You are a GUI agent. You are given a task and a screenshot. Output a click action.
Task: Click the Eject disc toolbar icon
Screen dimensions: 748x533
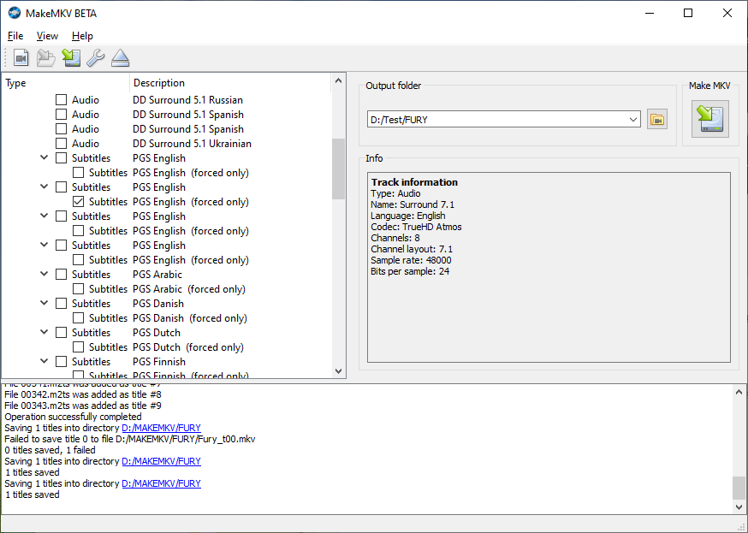pyautogui.click(x=120, y=58)
